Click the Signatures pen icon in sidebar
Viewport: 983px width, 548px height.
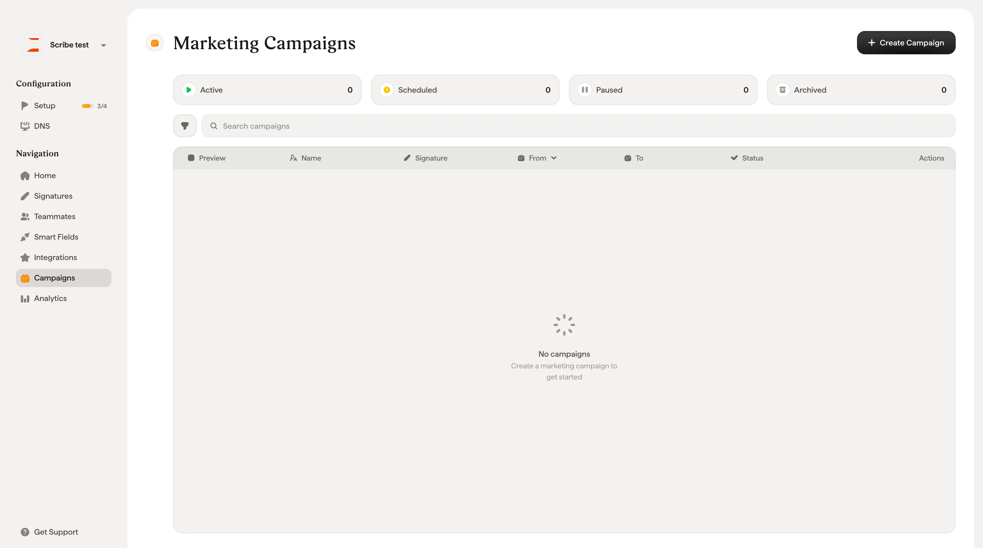coord(25,196)
